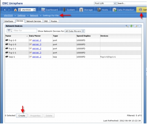Go forward with the right arrow icon
Image resolution: width=147 pixels, height=124 pixels.
coord(9,10)
